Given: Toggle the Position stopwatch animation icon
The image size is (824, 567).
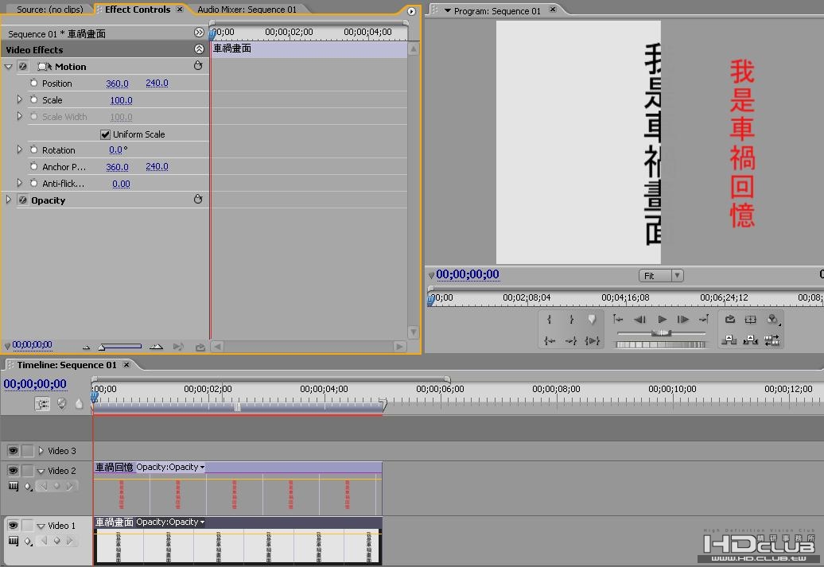Looking at the screenshot, I should 34,83.
